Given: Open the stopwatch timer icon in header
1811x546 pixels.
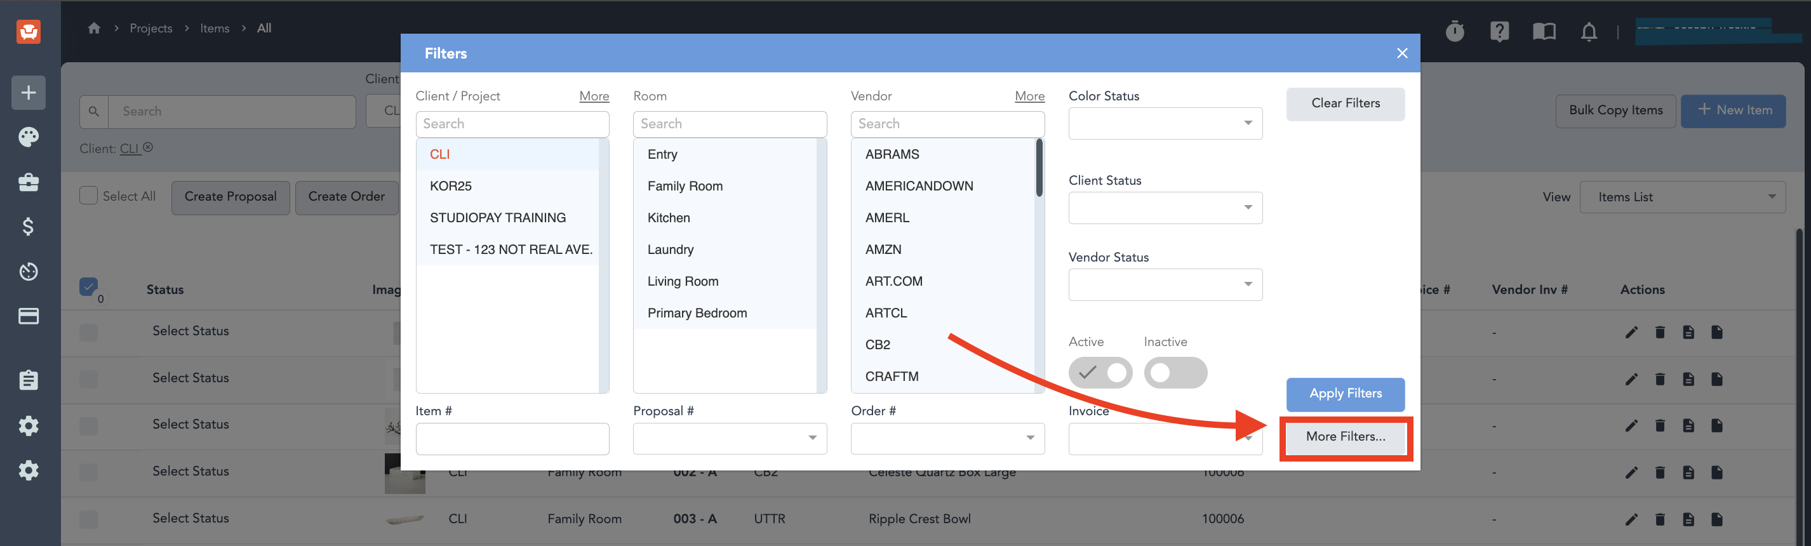Looking at the screenshot, I should tap(1455, 31).
